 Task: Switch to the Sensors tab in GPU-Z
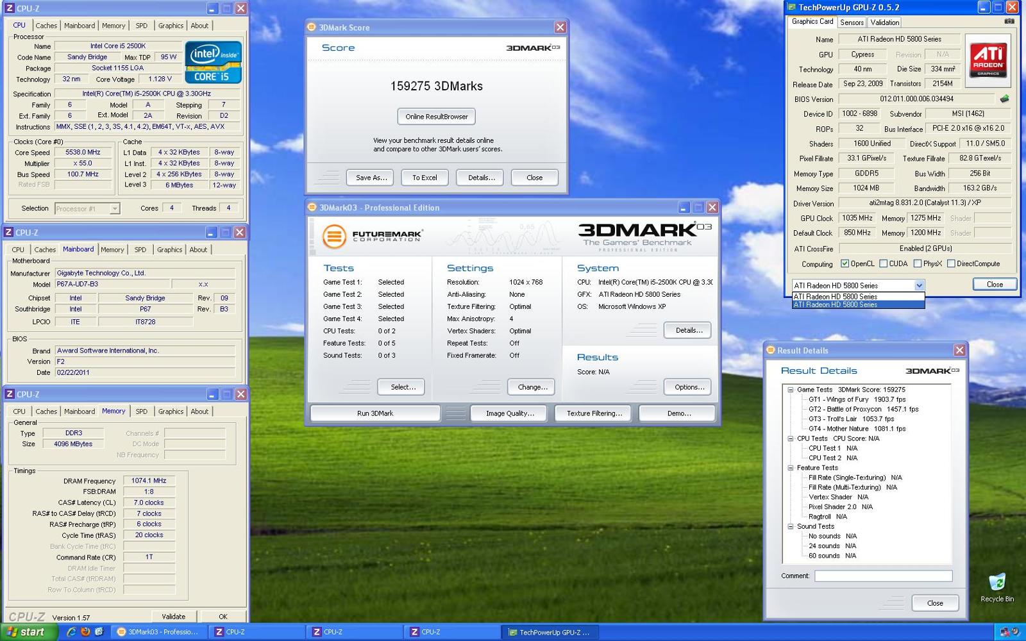tap(852, 22)
